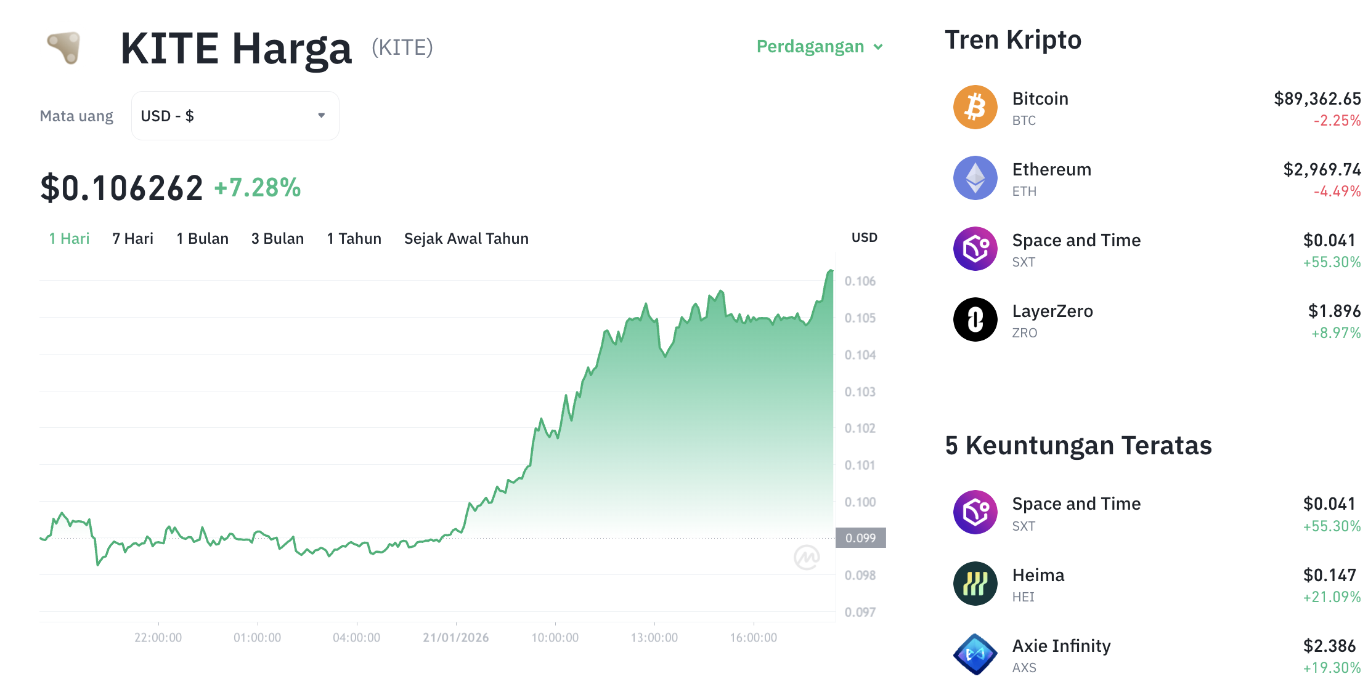Choose the Sejak Awal Tahun range
The height and width of the screenshot is (687, 1368).
[x=466, y=238]
